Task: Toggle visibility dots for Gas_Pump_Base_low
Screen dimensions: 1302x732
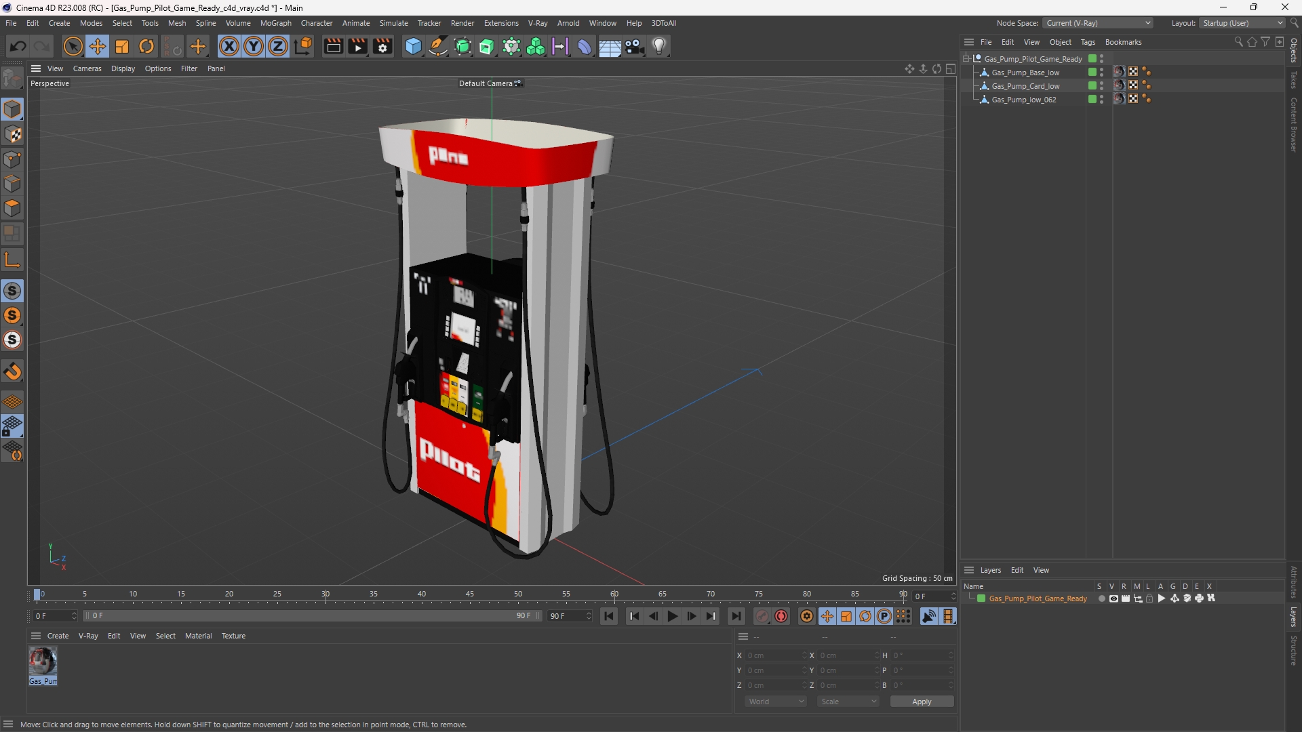Action: (1101, 73)
